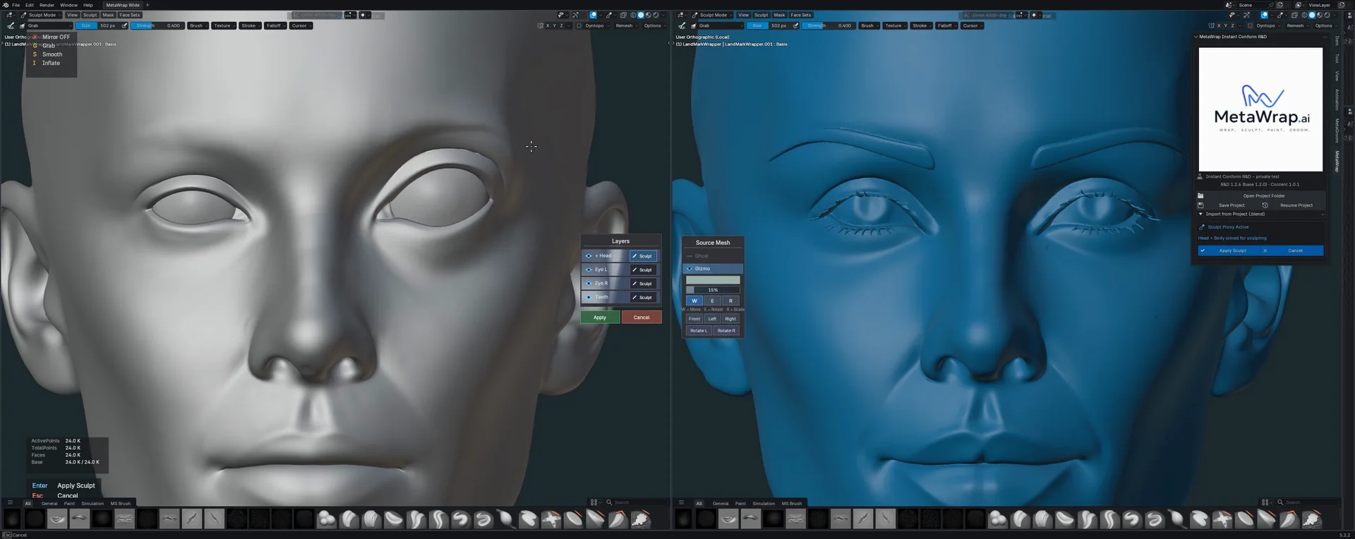Viewport: 1355px width, 539px height.
Task: Open the File menu
Action: (x=16, y=5)
